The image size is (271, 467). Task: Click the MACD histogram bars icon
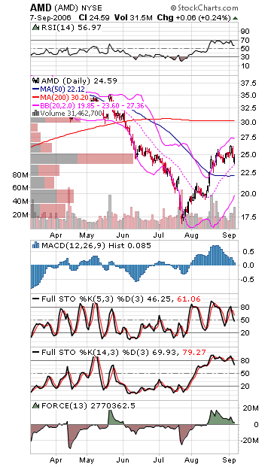click(36, 245)
